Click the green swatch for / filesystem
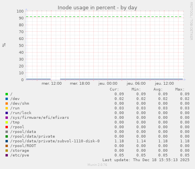 pos(7,94)
